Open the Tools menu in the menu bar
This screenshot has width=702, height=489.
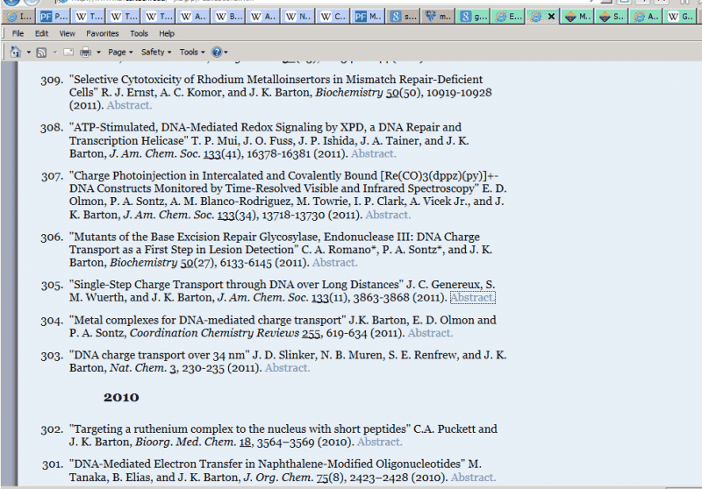pos(139,33)
